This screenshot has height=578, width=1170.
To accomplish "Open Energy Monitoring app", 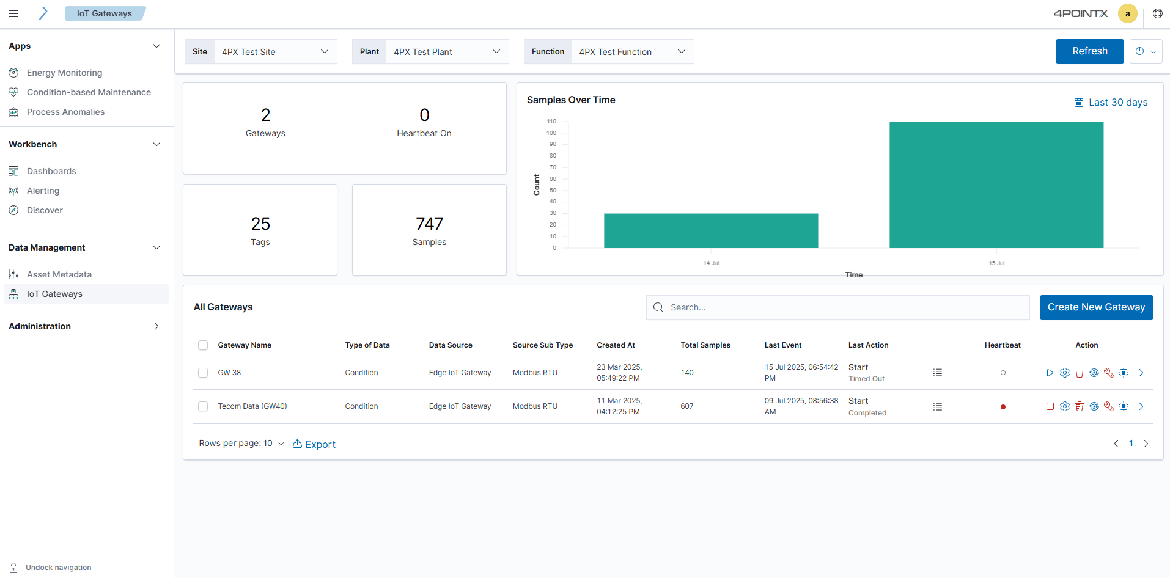I will pyautogui.click(x=64, y=73).
